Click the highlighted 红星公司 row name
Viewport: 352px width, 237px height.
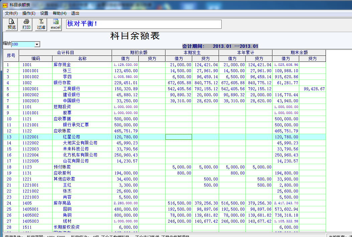(x=72, y=137)
